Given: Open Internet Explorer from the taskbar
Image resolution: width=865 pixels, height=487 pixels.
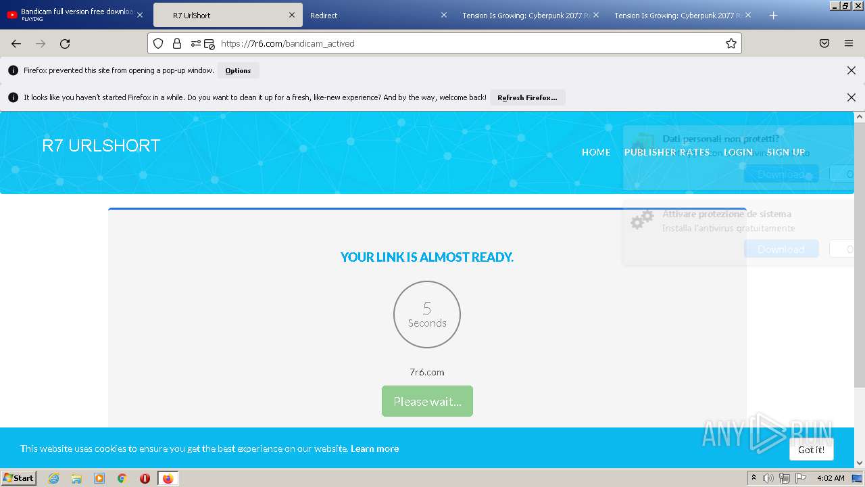Looking at the screenshot, I should coord(53,478).
